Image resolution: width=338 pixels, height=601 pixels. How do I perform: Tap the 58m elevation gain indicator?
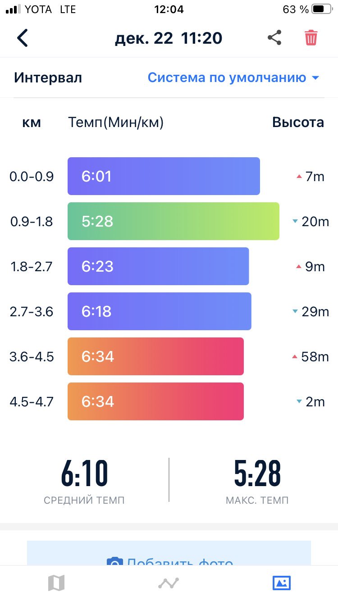coord(311,357)
